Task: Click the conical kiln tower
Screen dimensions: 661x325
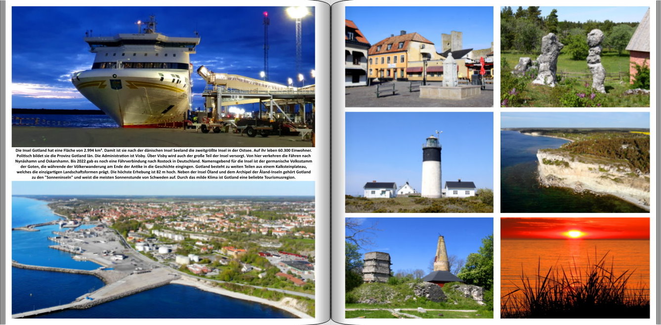Action: (441, 255)
